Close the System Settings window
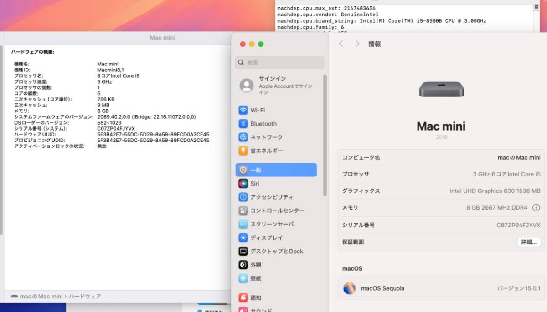The width and height of the screenshot is (547, 312). pyautogui.click(x=243, y=44)
